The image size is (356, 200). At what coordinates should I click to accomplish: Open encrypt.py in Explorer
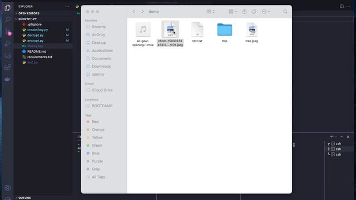[35, 41]
